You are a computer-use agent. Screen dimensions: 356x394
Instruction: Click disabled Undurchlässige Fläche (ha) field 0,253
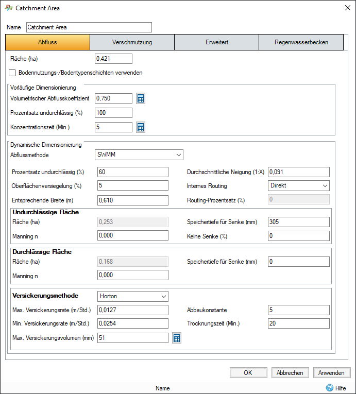pyautogui.click(x=133, y=222)
